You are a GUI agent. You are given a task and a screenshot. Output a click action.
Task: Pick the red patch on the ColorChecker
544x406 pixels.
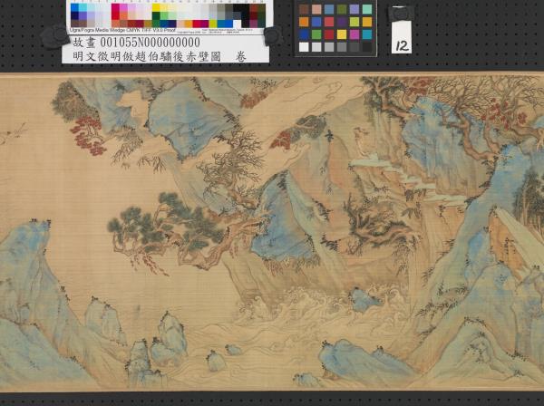(329, 34)
